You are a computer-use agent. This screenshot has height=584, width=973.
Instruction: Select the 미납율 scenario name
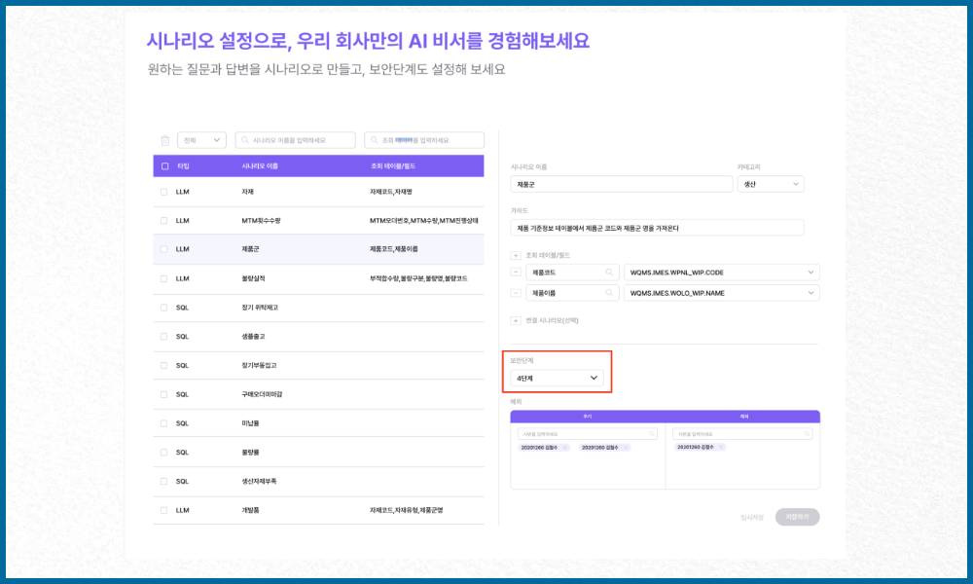[251, 423]
